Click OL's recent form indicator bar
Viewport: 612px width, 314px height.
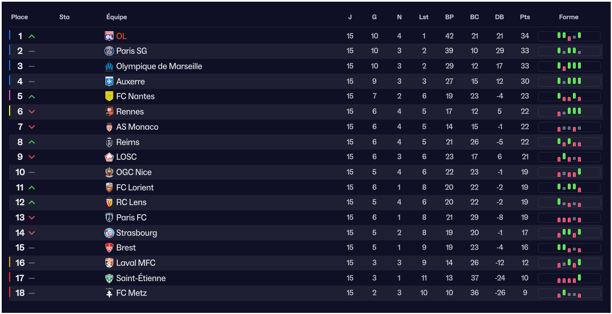569,36
